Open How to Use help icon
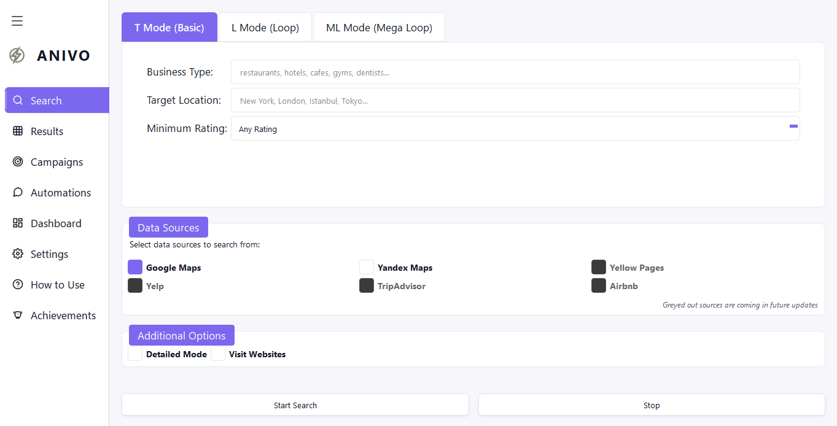The image size is (837, 426). point(18,285)
